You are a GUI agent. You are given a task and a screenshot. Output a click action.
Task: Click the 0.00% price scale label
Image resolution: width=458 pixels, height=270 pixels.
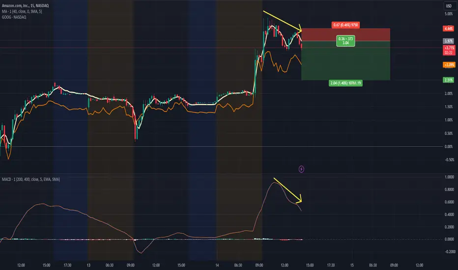(449, 146)
